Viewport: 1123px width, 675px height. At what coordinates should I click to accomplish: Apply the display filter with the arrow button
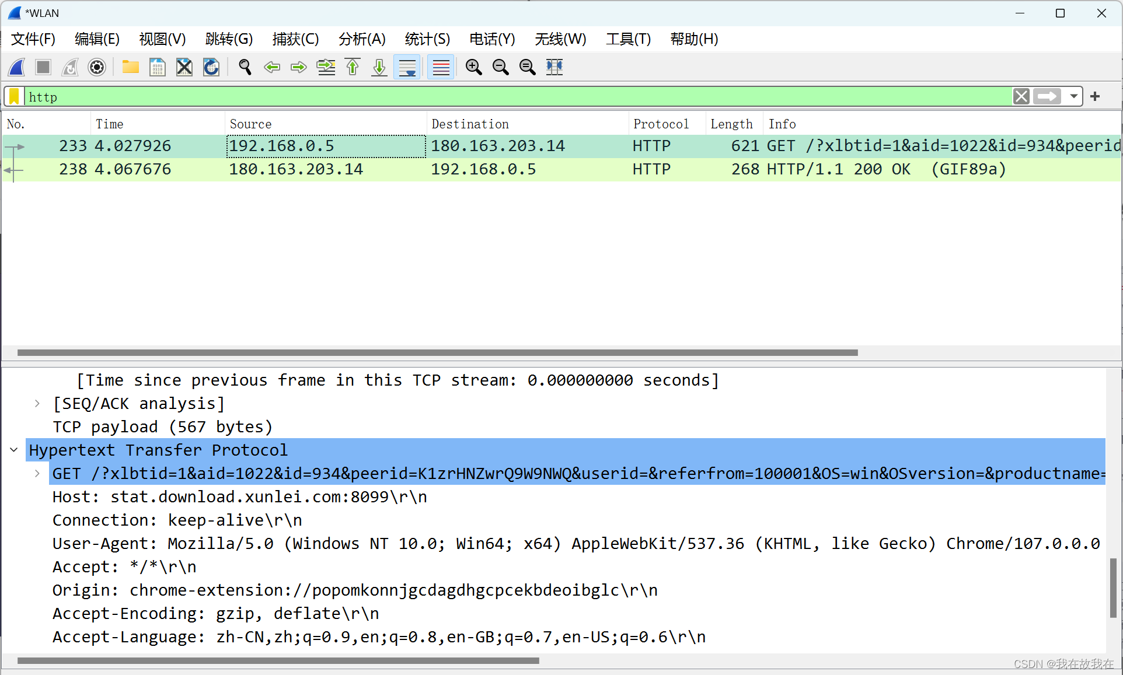[x=1048, y=96]
